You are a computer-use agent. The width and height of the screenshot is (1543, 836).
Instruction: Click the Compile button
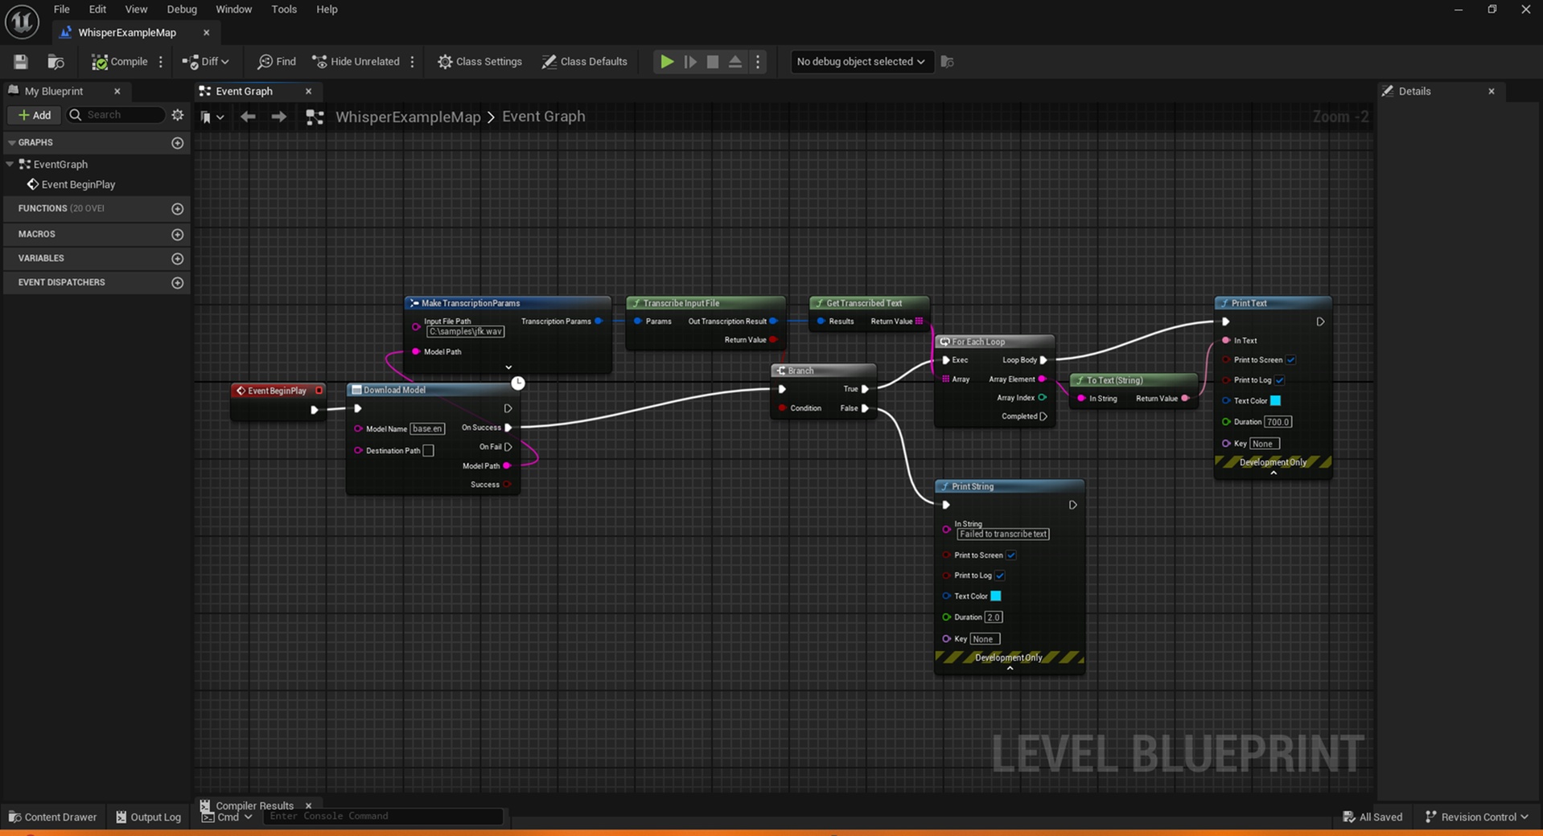120,62
